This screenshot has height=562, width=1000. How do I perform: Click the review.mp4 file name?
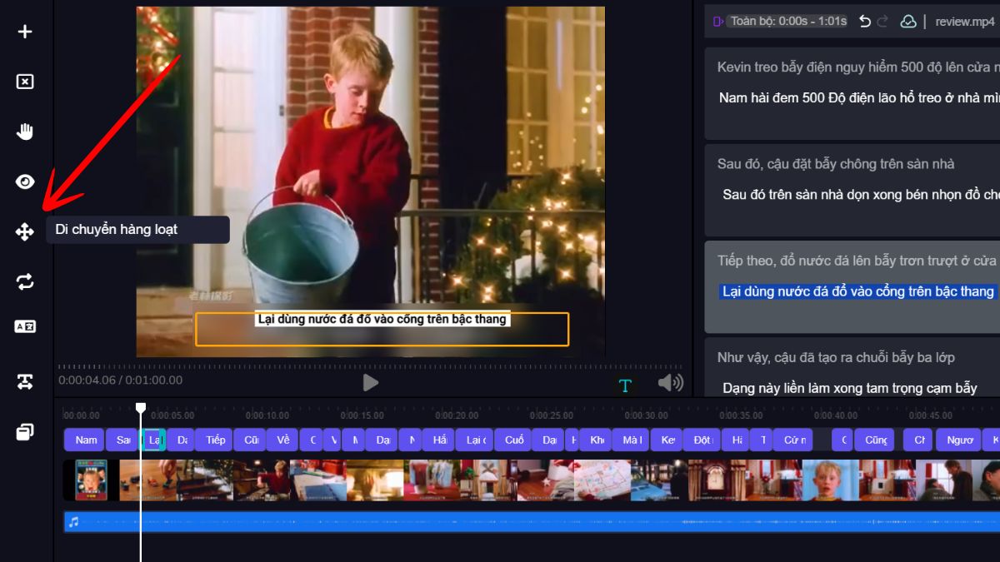(x=965, y=22)
